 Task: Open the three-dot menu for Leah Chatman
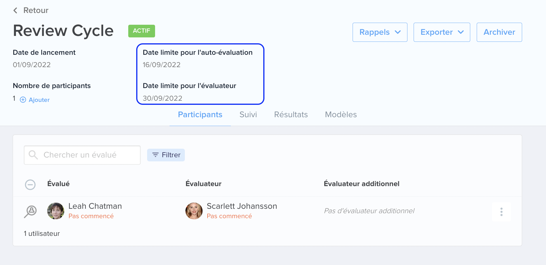[501, 212]
